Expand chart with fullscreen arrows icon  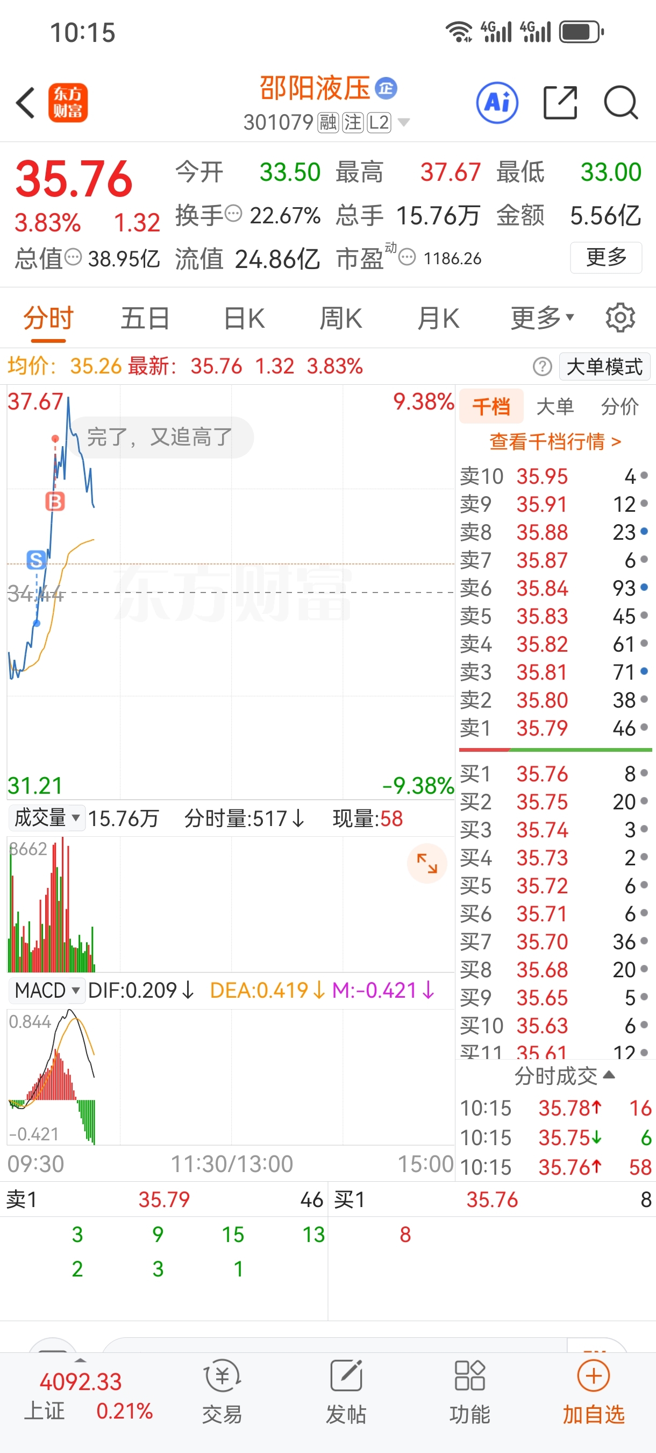426,863
